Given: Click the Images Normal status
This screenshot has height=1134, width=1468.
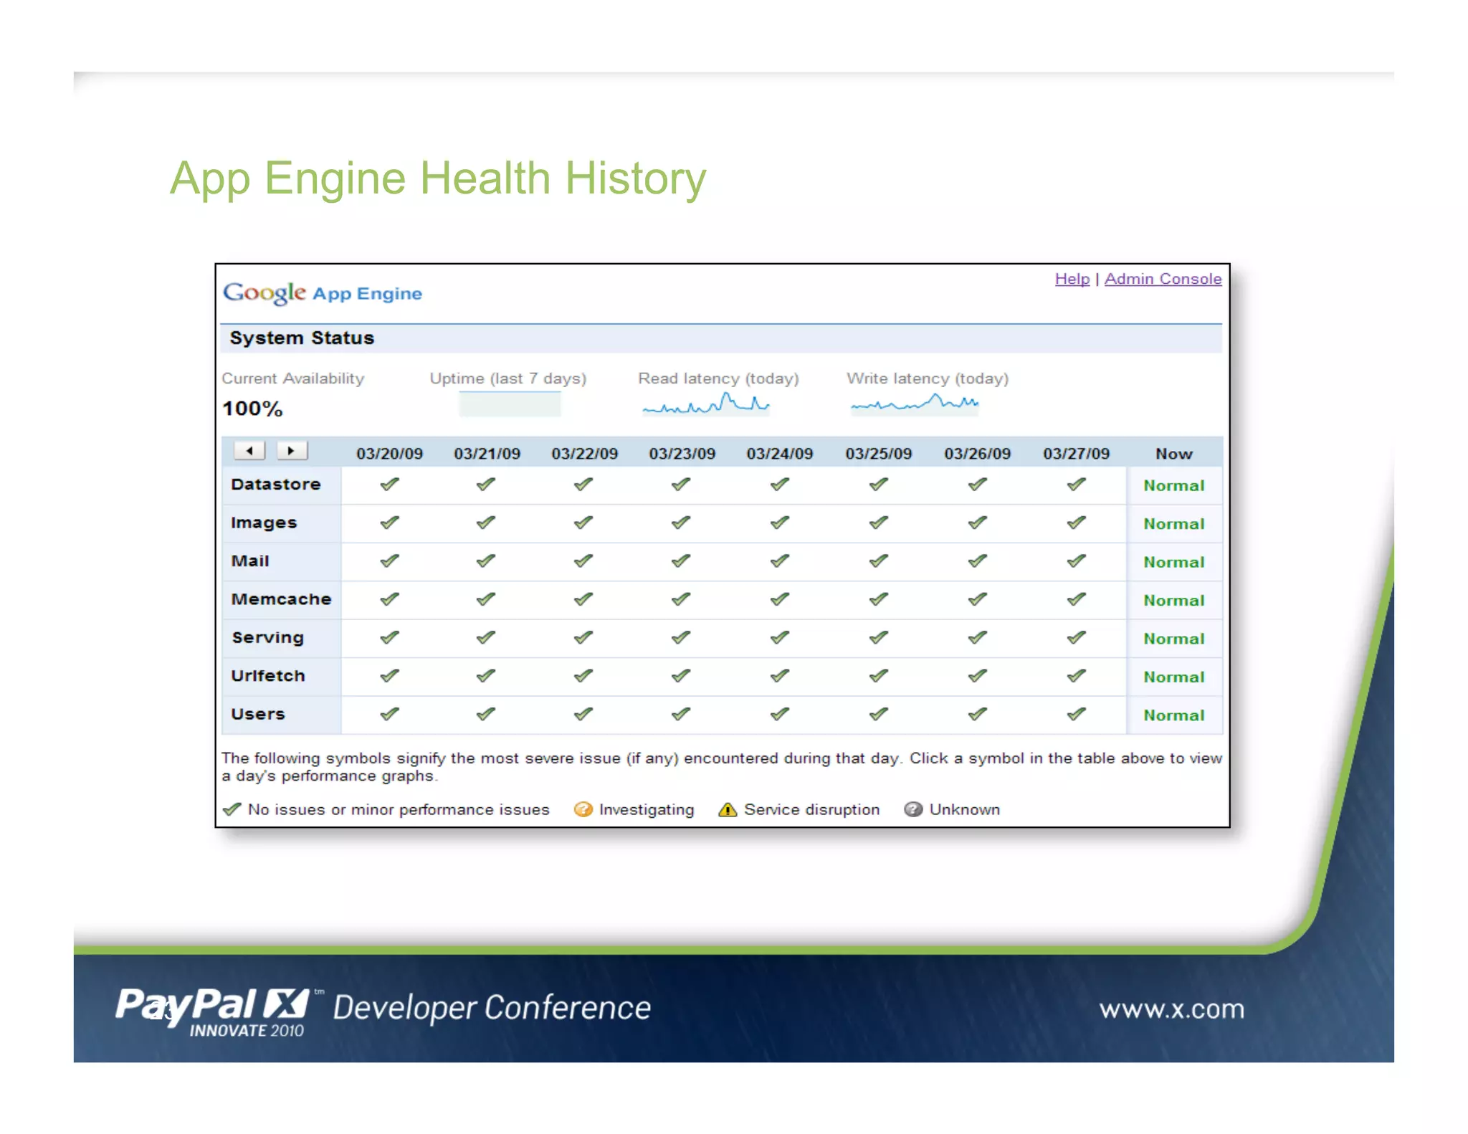Looking at the screenshot, I should point(1174,524).
